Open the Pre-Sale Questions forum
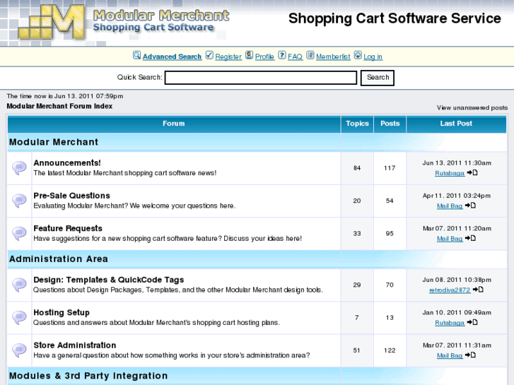This screenshot has width=514, height=385. point(72,196)
